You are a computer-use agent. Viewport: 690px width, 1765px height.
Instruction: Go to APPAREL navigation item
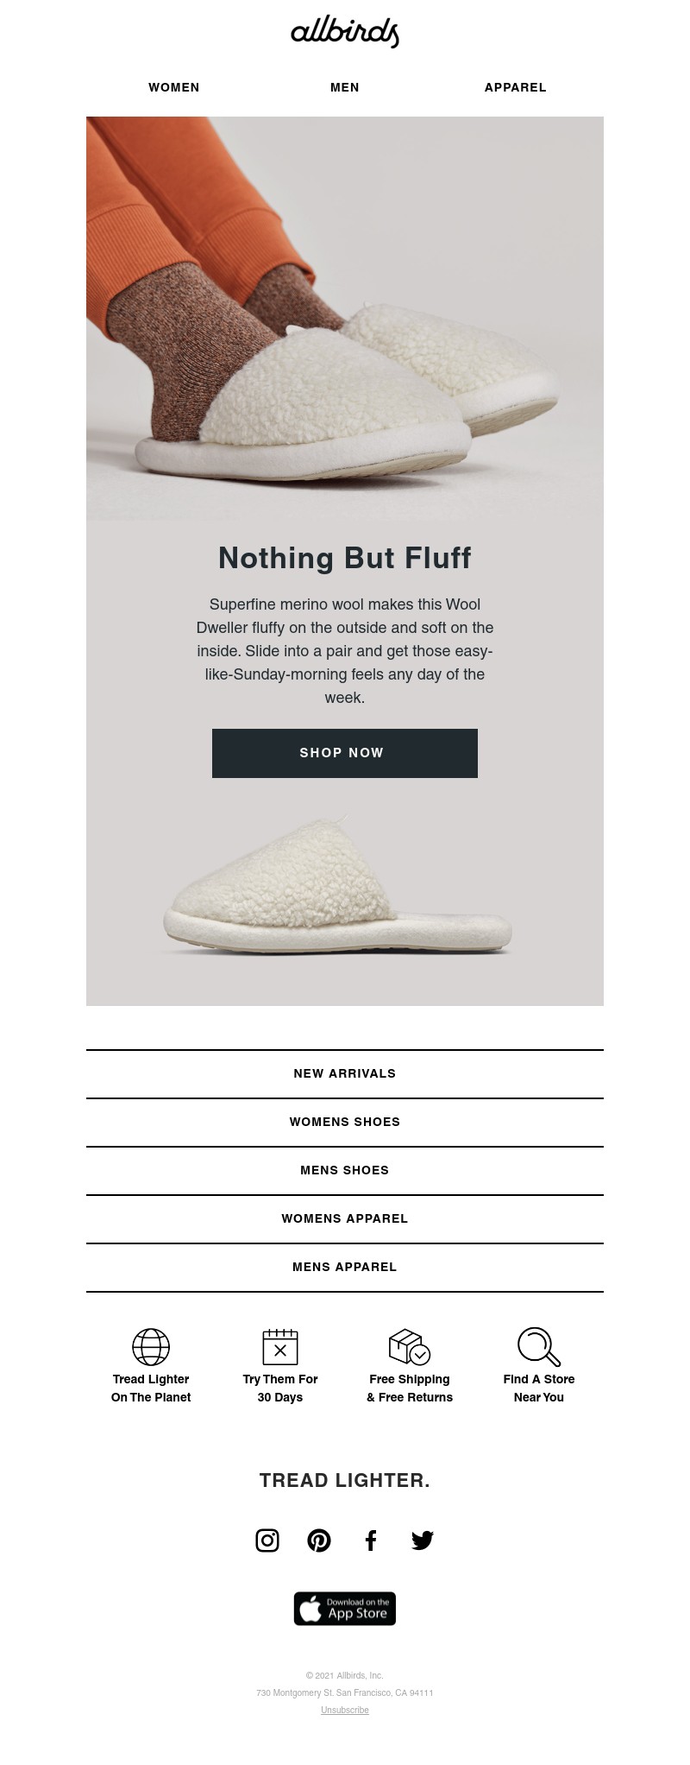(x=516, y=87)
